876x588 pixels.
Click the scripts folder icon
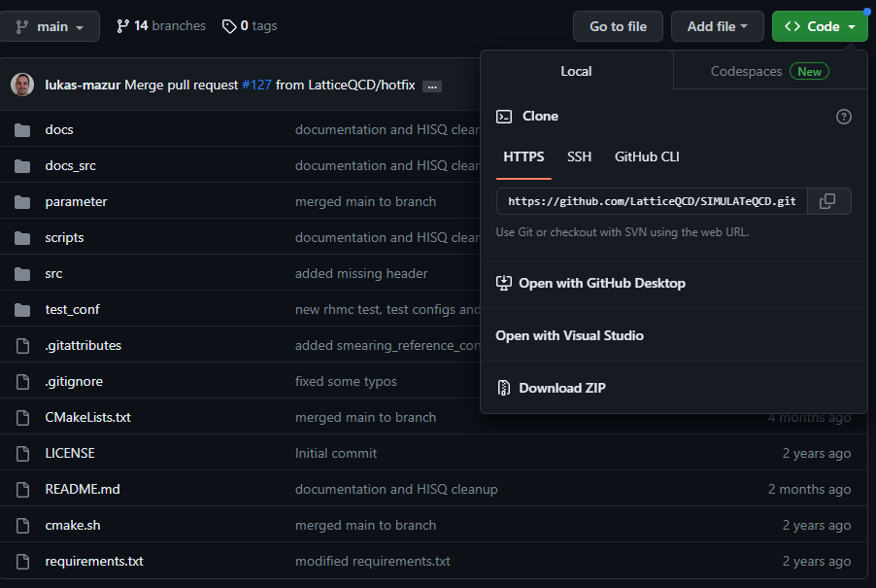click(22, 238)
